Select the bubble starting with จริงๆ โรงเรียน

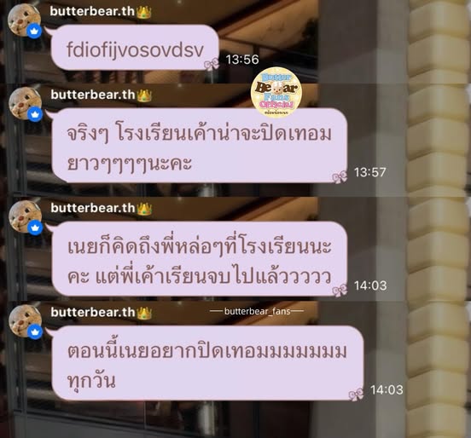(199, 146)
